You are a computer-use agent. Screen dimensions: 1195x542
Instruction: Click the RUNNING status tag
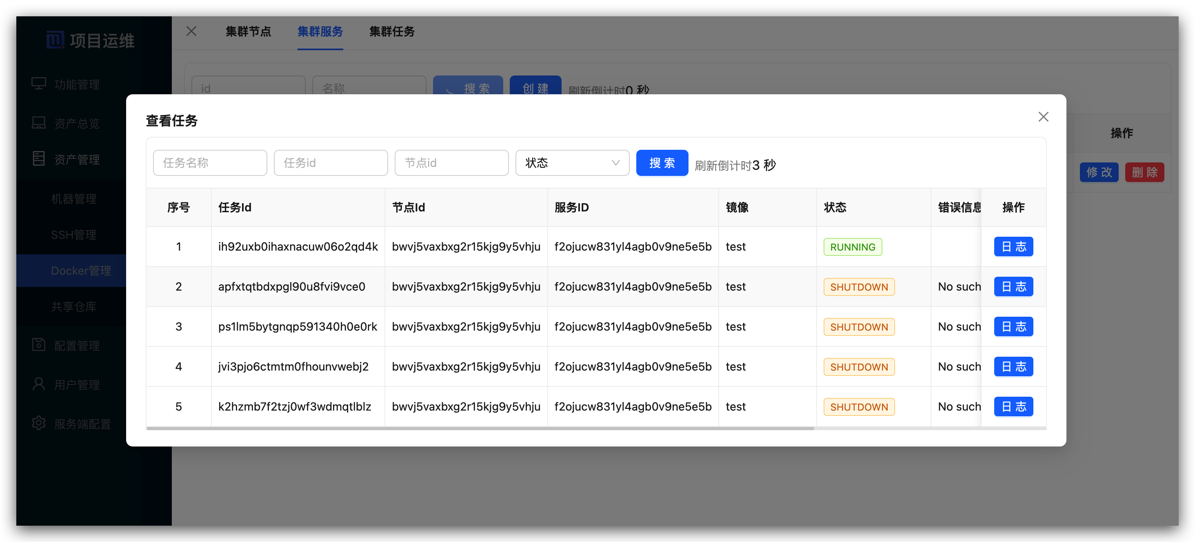(x=852, y=247)
